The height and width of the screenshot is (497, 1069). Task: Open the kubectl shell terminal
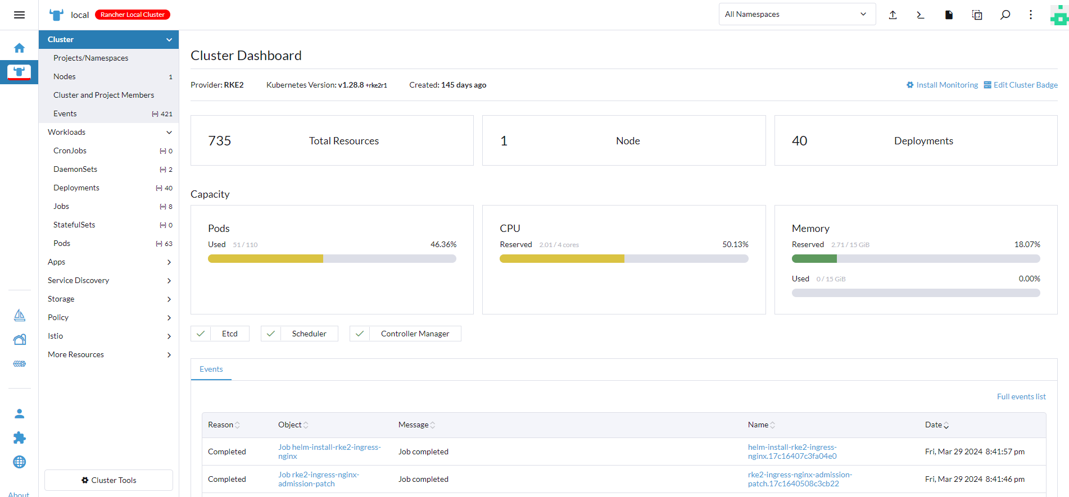(x=921, y=15)
